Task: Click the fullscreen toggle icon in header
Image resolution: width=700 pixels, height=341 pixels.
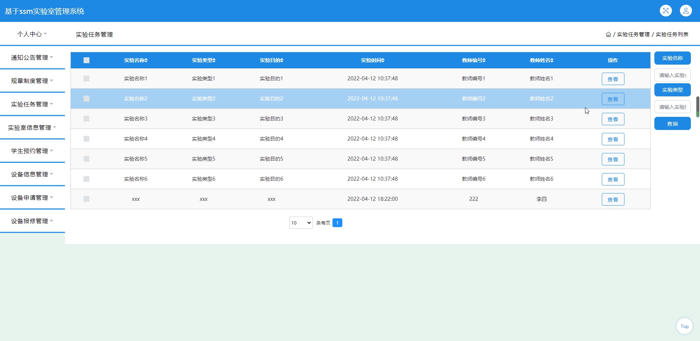Action: (666, 11)
